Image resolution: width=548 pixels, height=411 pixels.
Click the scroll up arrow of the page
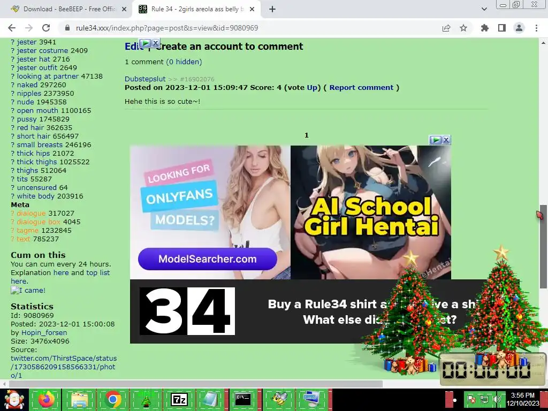(x=543, y=43)
